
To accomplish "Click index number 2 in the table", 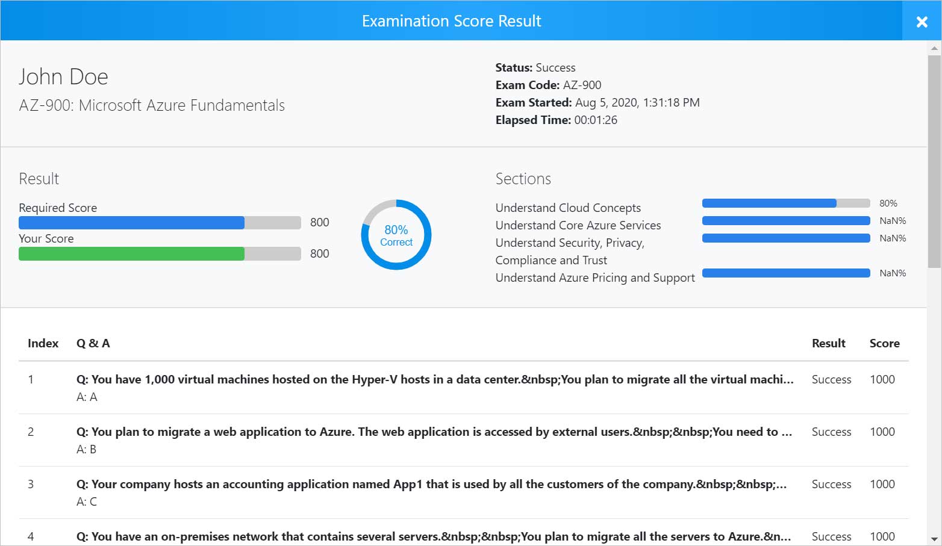I will click(31, 432).
